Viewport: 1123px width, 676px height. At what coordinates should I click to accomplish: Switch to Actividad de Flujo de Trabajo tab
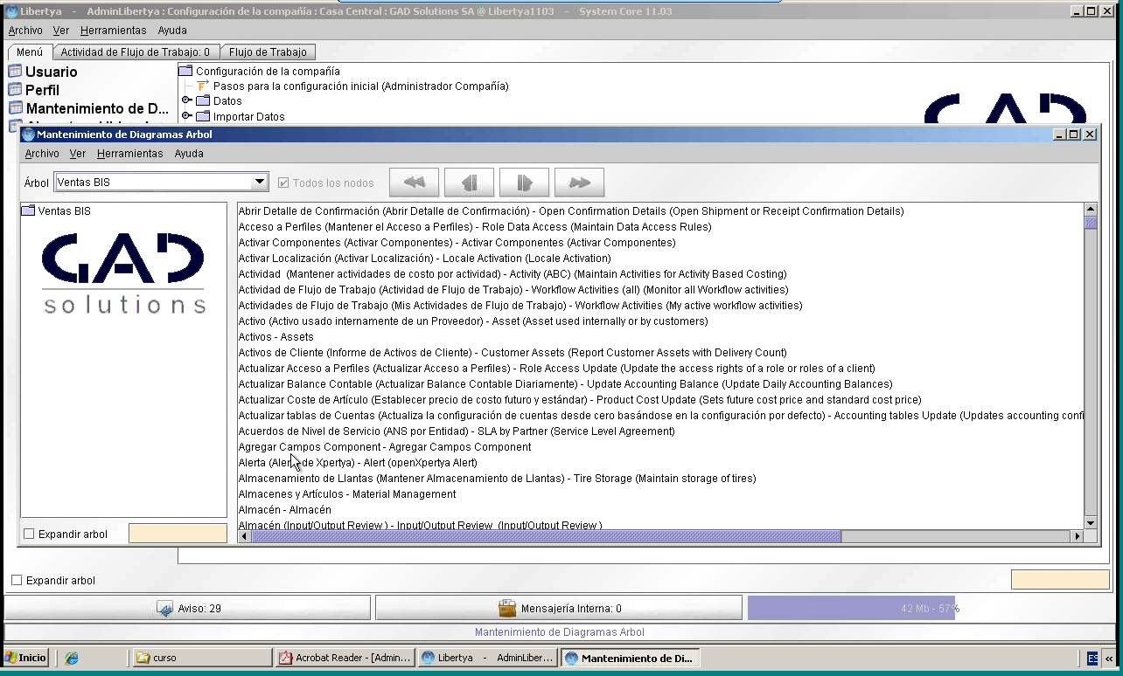[x=136, y=52]
